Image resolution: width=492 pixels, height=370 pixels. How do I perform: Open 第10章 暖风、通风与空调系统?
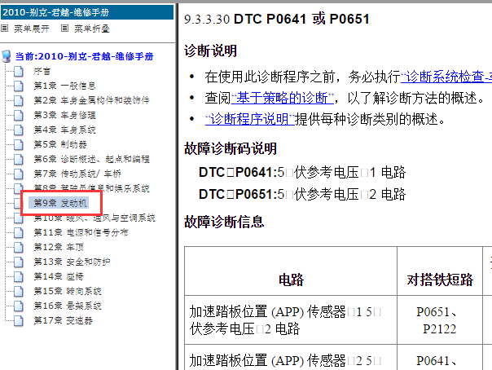tap(94, 218)
